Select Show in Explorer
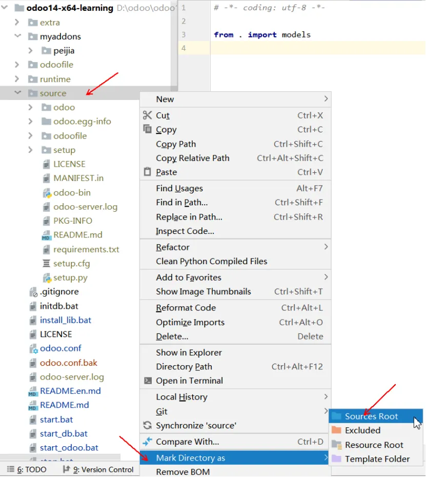 [x=235, y=352]
